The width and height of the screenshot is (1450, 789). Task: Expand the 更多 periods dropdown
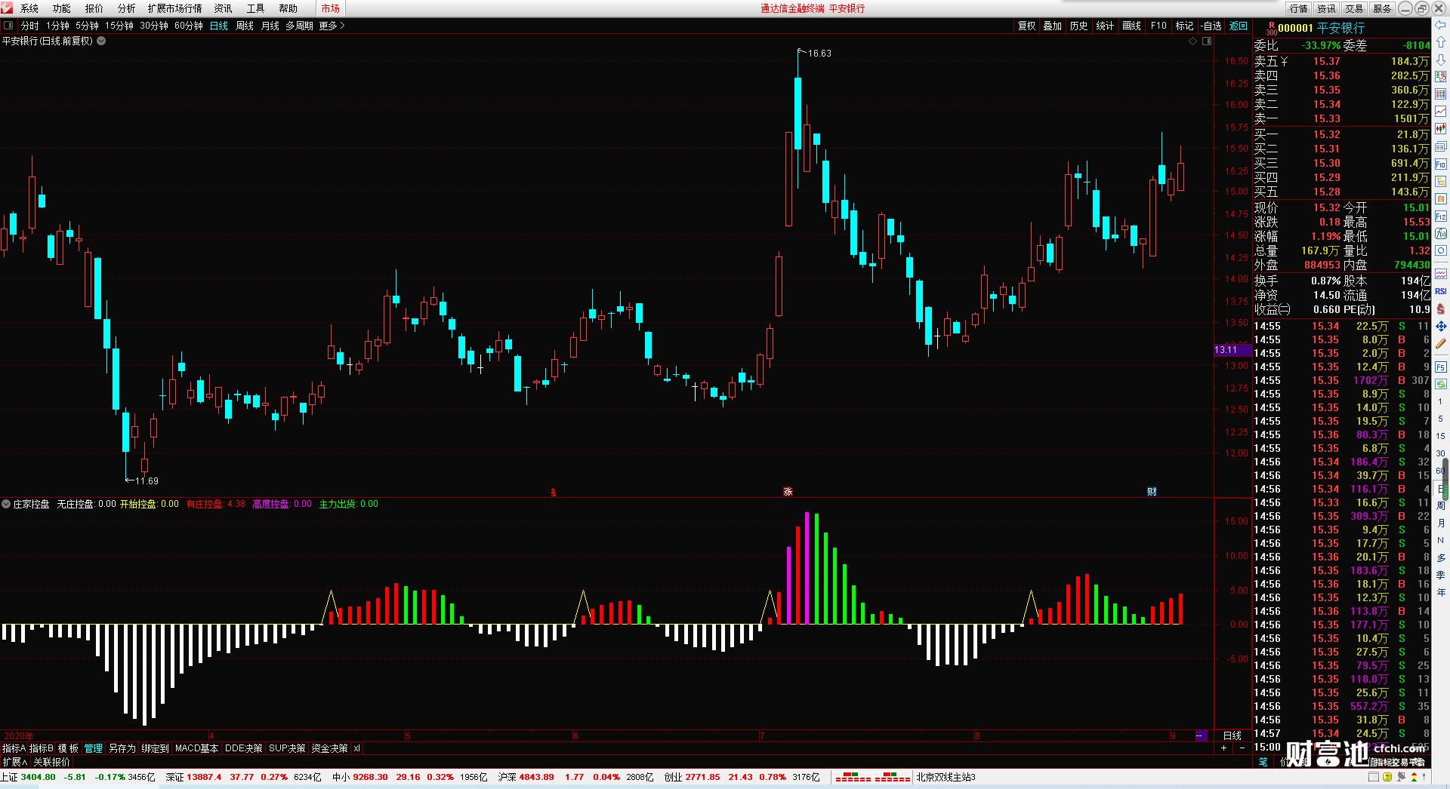coord(332,26)
